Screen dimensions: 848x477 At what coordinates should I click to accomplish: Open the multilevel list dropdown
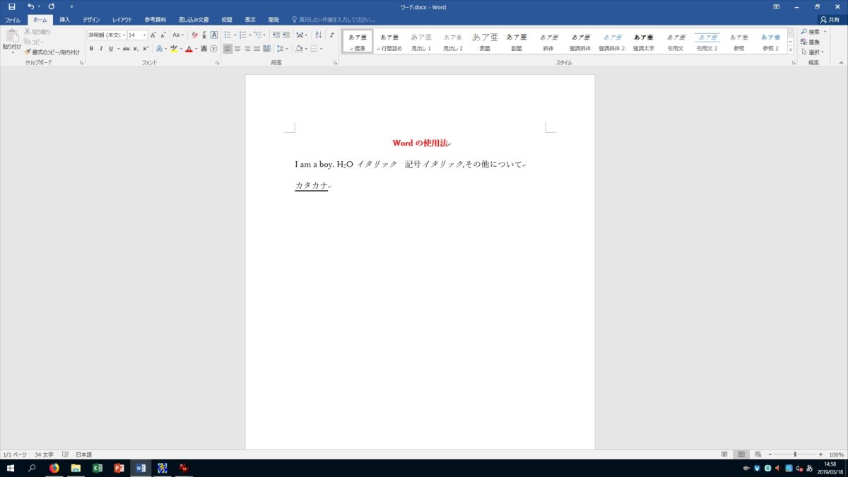(x=264, y=35)
